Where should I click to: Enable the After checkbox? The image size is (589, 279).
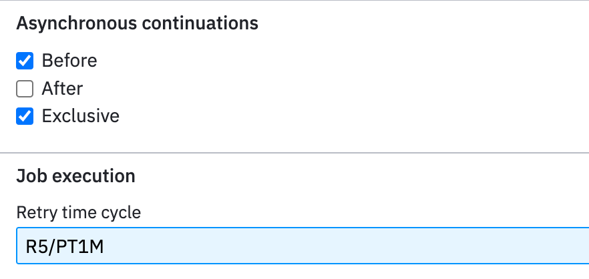click(25, 89)
